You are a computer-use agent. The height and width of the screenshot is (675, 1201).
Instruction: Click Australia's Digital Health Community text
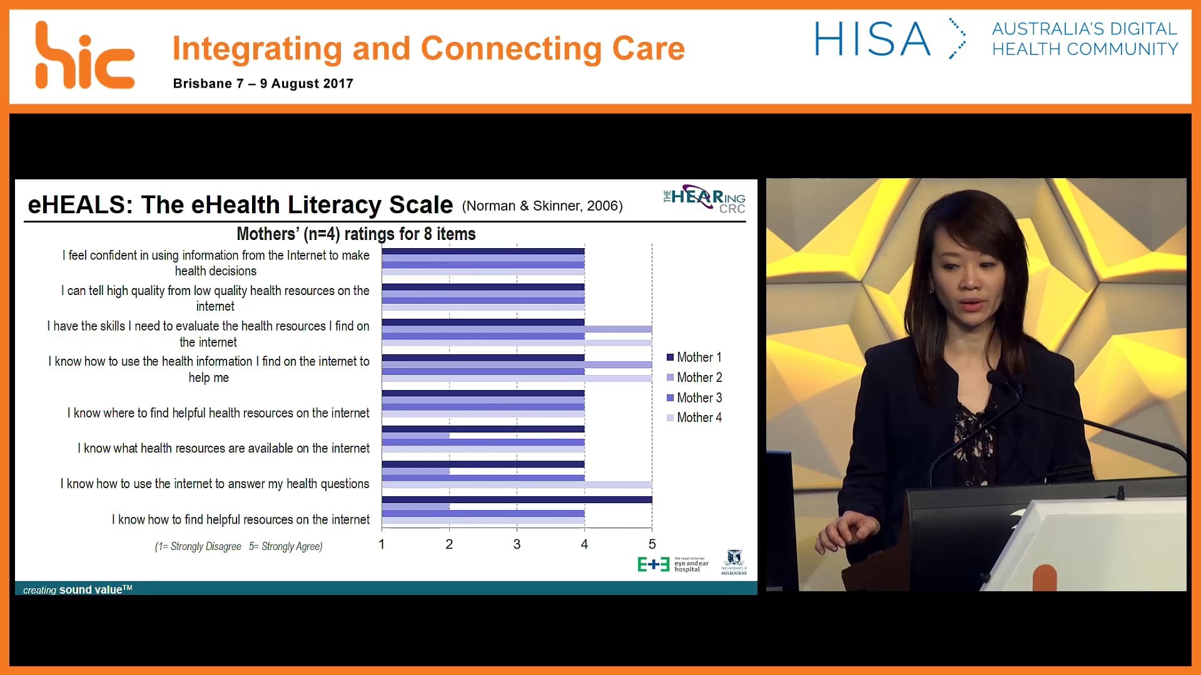point(1085,39)
